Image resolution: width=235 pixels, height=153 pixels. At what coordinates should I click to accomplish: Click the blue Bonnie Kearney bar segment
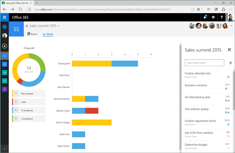point(92,99)
